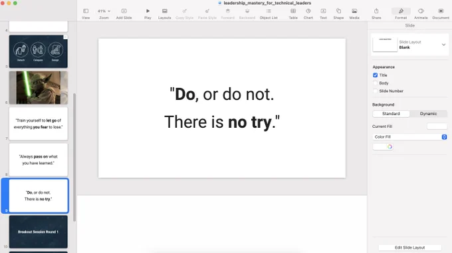Select the 'Train yourself to let go' slide

pos(39,124)
